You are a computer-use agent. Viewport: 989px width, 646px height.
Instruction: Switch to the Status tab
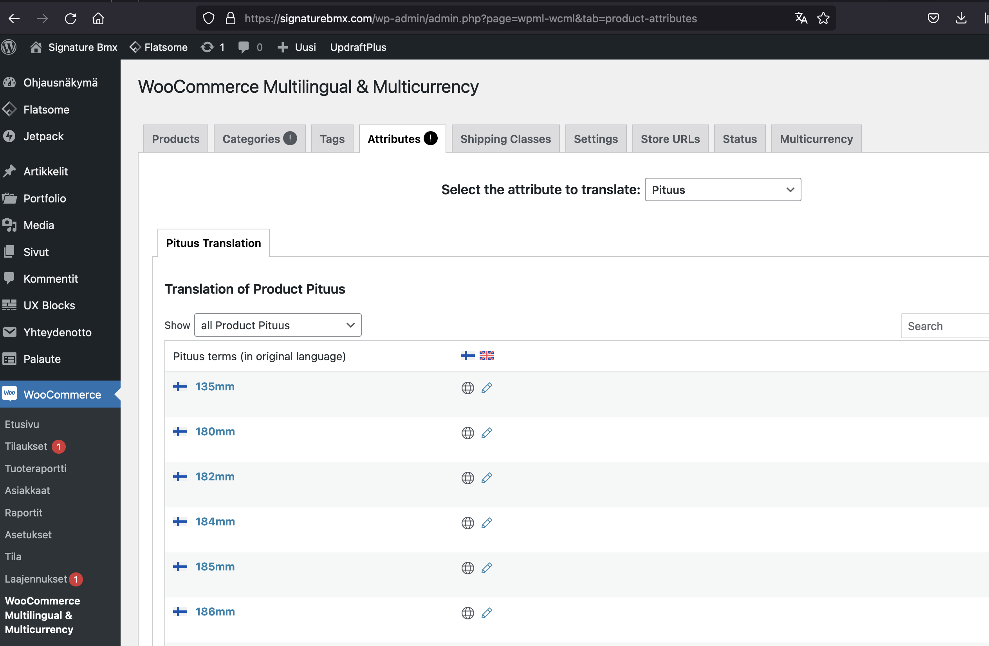(740, 139)
